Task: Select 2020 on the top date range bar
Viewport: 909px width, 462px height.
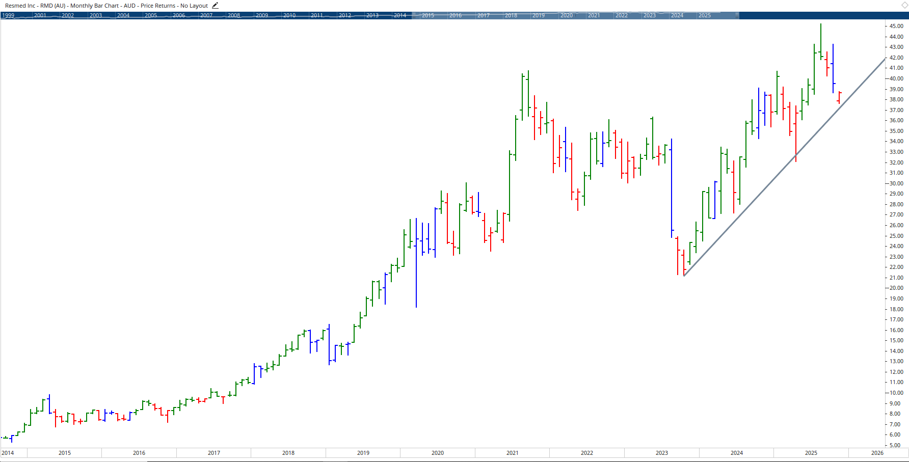Action: click(x=566, y=15)
